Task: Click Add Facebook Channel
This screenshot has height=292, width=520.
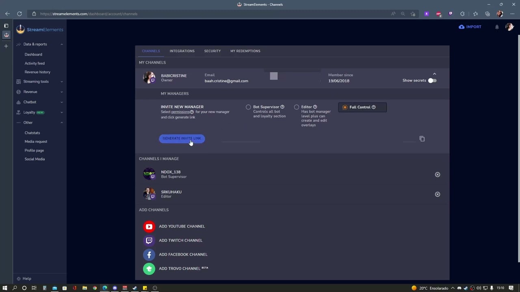Action: [183, 254]
